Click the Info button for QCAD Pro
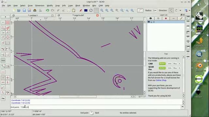 click(169, 68)
